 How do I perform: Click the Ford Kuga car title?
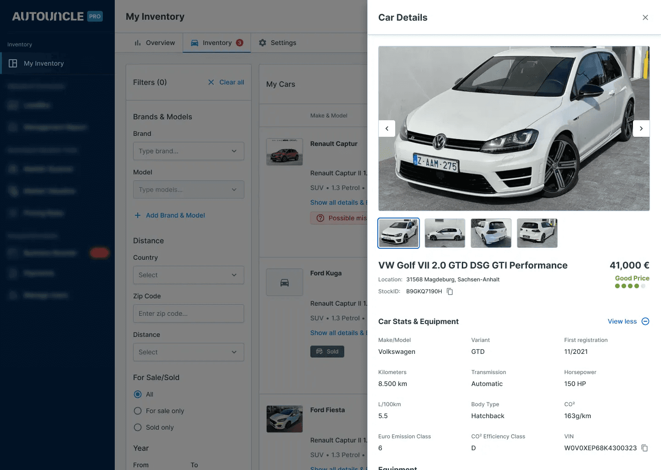pyautogui.click(x=326, y=273)
